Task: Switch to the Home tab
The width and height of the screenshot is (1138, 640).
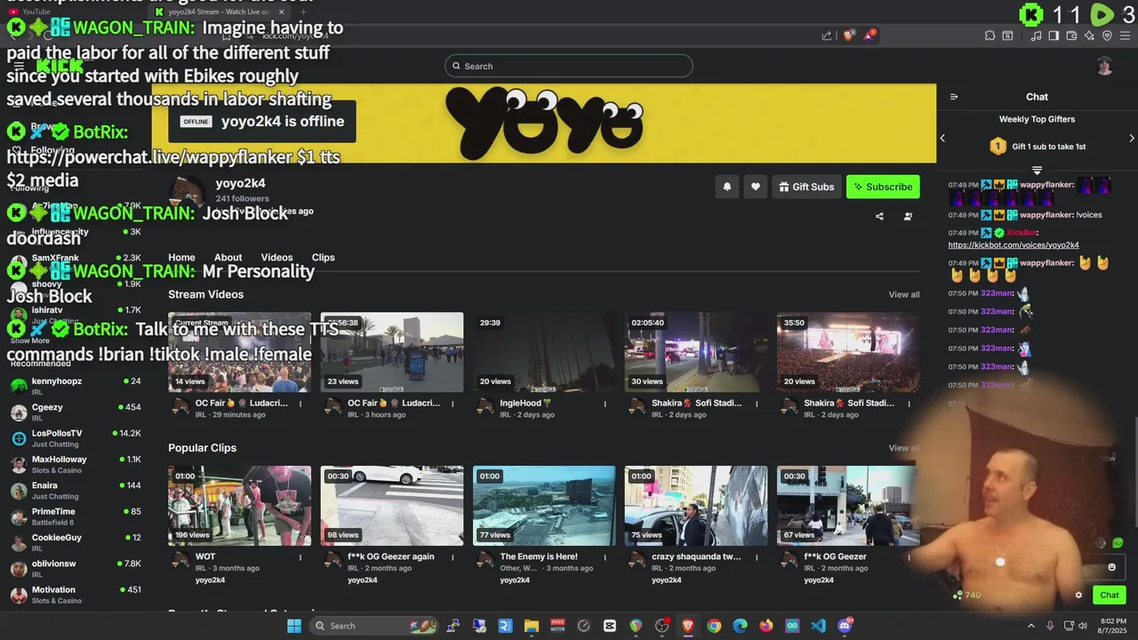Action: coord(181,258)
